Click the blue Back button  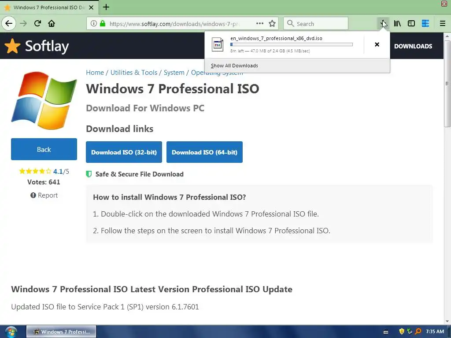tap(44, 149)
